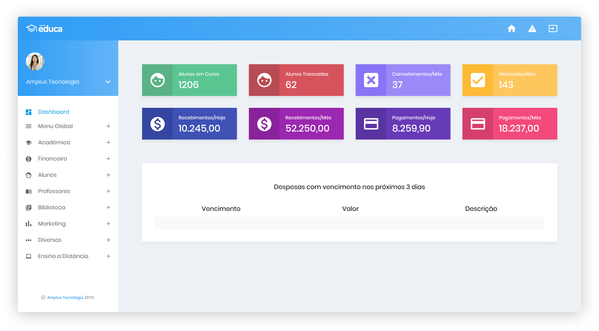Expand Acadêmico with plus sign
599x331 pixels.
point(108,142)
